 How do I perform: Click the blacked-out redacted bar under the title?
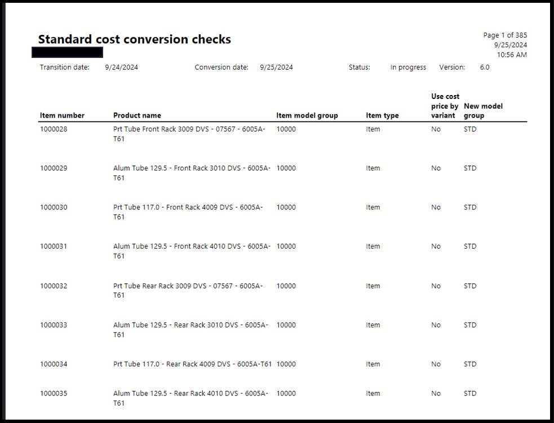[x=68, y=53]
